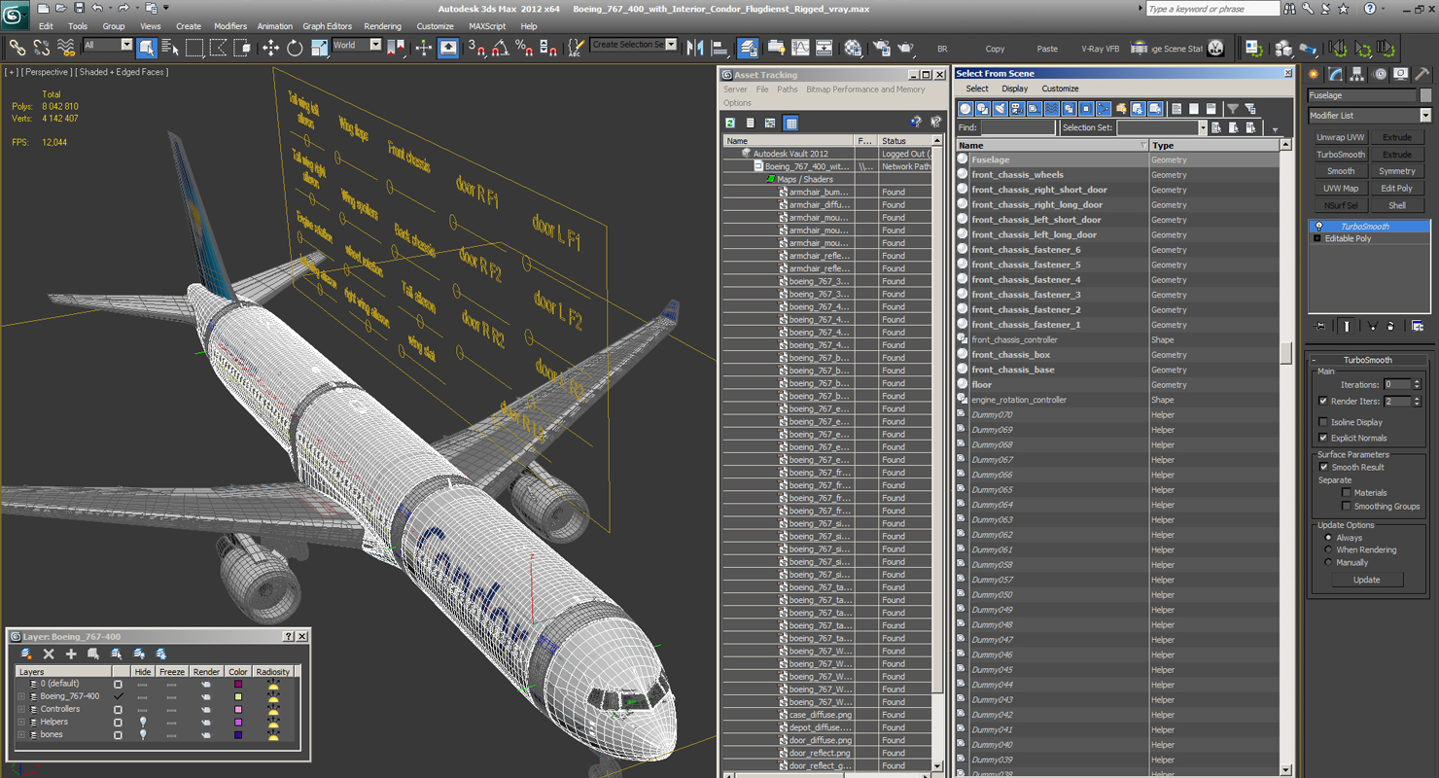This screenshot has width=1439, height=778.
Task: Open Paths menu in Asset Tracking
Action: click(788, 89)
